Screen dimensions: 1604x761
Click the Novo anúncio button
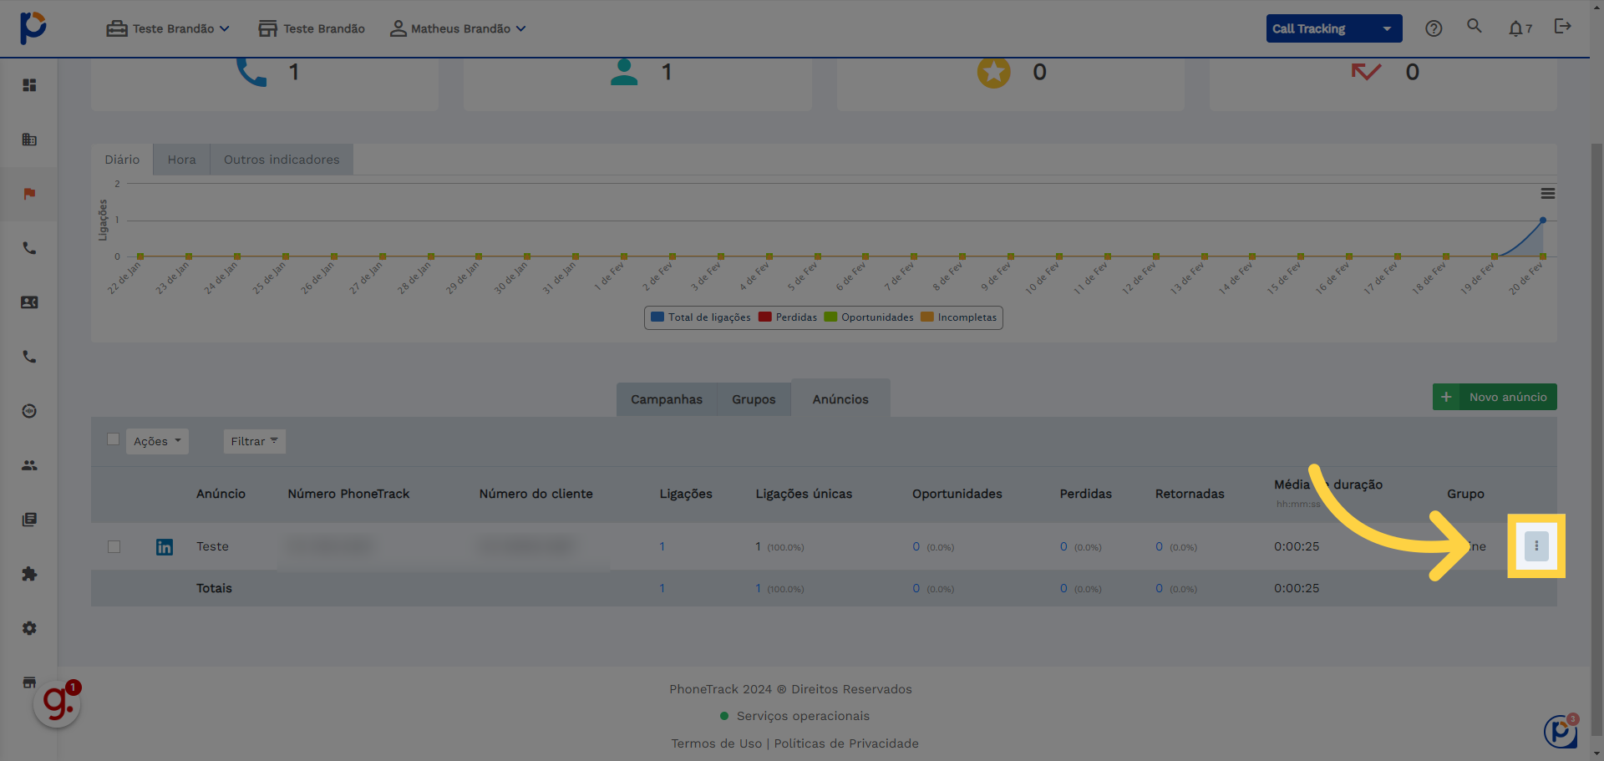click(x=1495, y=397)
